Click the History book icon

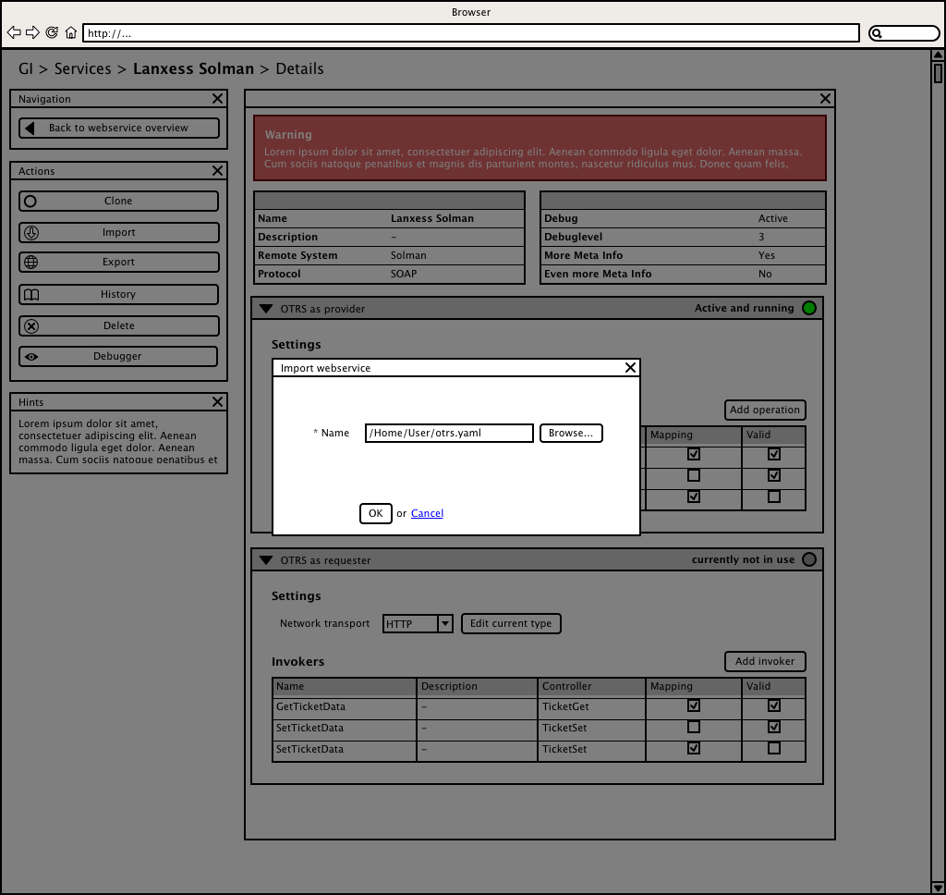(30, 295)
